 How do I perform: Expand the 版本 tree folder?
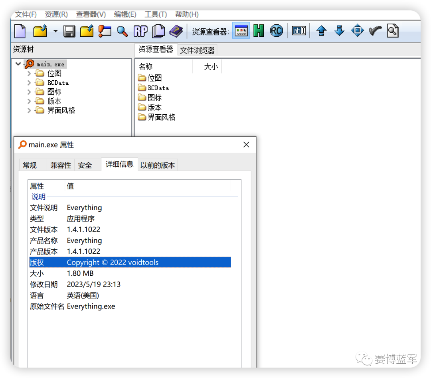(x=29, y=101)
